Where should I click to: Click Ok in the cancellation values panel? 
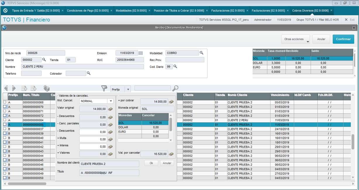[151, 163]
